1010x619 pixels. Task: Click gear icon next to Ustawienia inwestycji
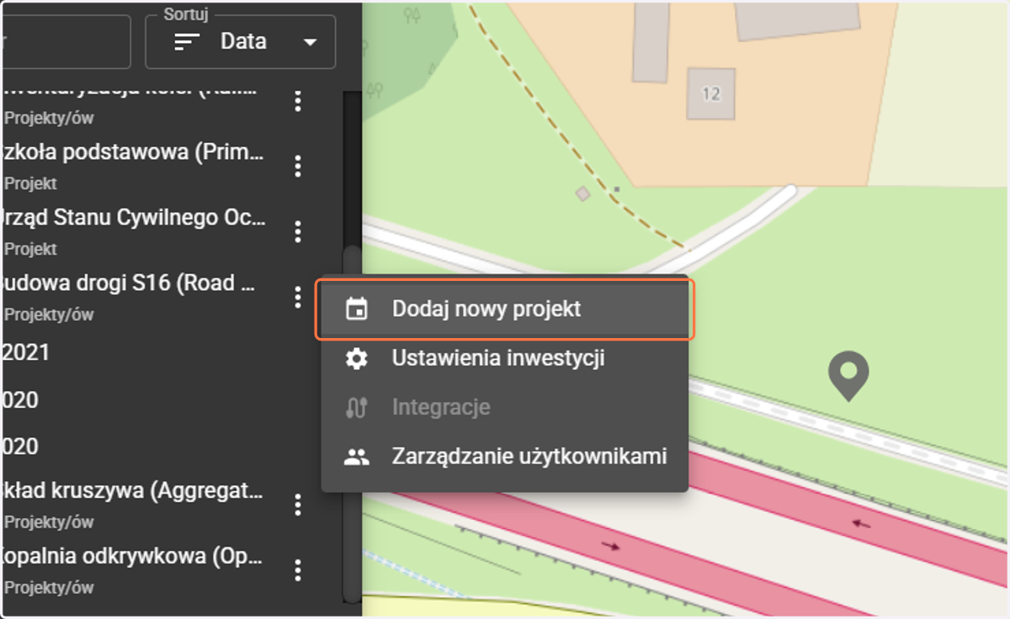pyautogui.click(x=357, y=359)
